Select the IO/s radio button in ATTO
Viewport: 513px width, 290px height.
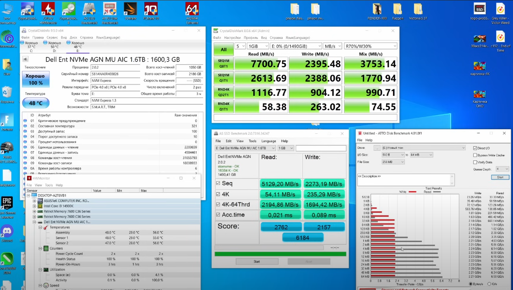click(x=490, y=284)
